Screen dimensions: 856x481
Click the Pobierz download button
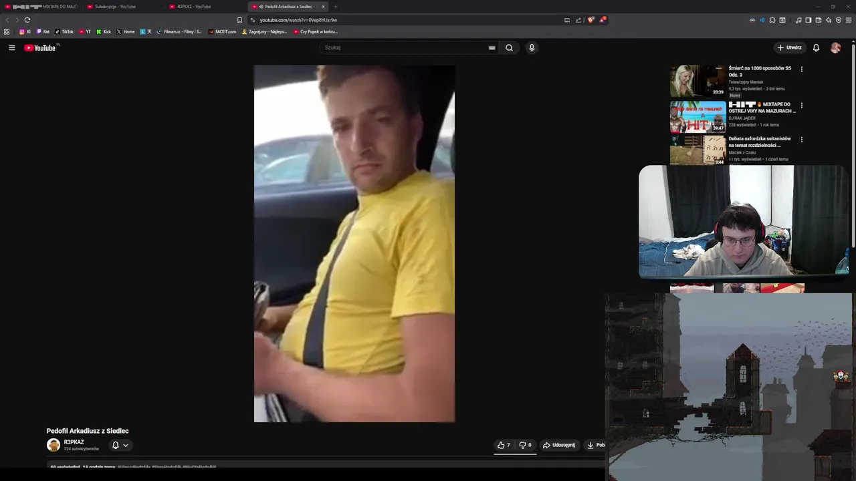[595, 445]
